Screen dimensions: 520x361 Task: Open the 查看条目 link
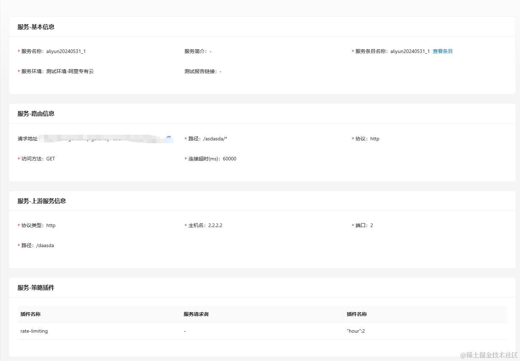pyautogui.click(x=442, y=51)
